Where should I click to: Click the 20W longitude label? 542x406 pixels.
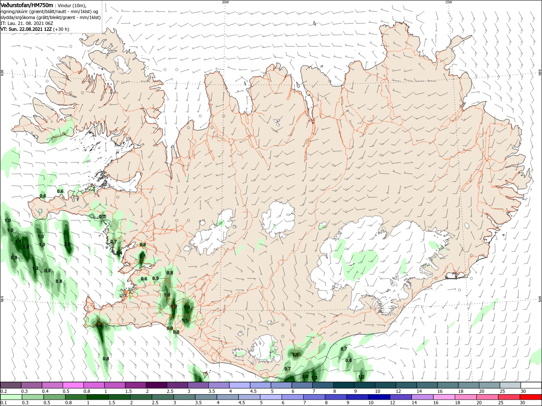click(x=225, y=2)
